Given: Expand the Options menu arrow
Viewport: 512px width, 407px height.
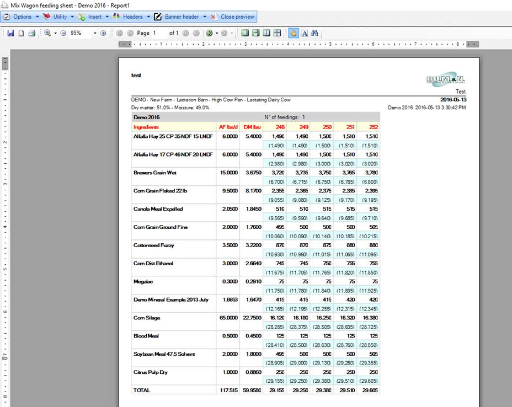Looking at the screenshot, I should (x=37, y=17).
